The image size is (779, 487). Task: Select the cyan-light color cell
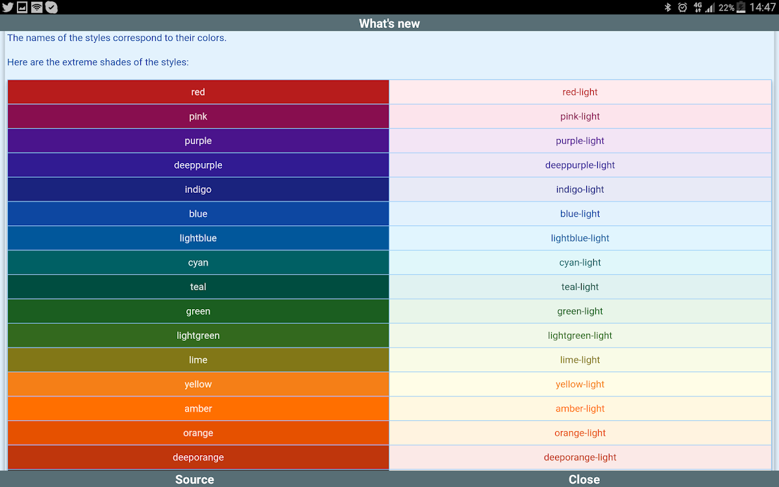580,262
